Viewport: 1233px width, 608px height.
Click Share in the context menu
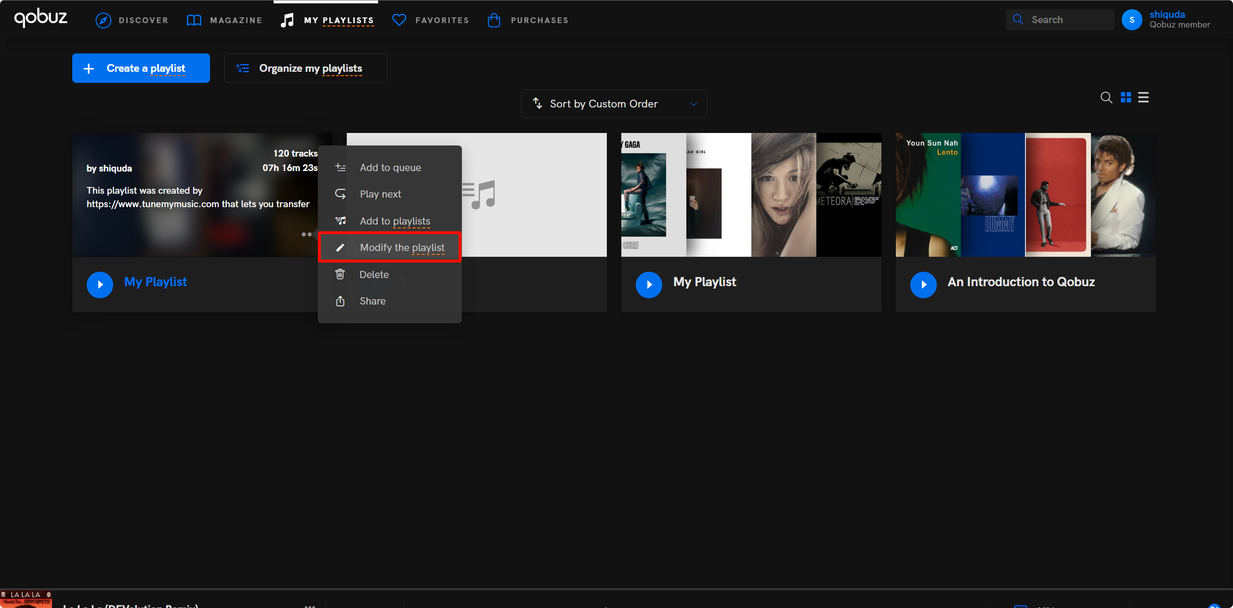pos(372,301)
